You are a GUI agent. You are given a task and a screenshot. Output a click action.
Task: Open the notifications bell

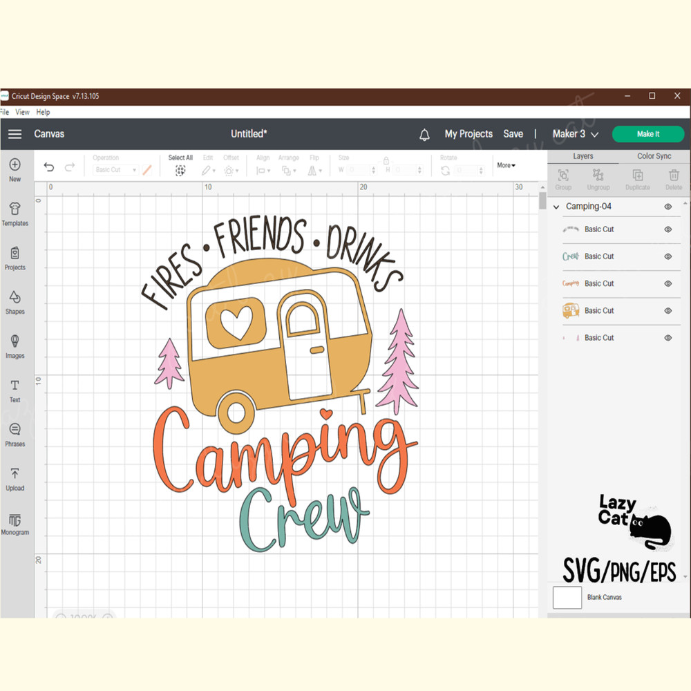tap(424, 135)
